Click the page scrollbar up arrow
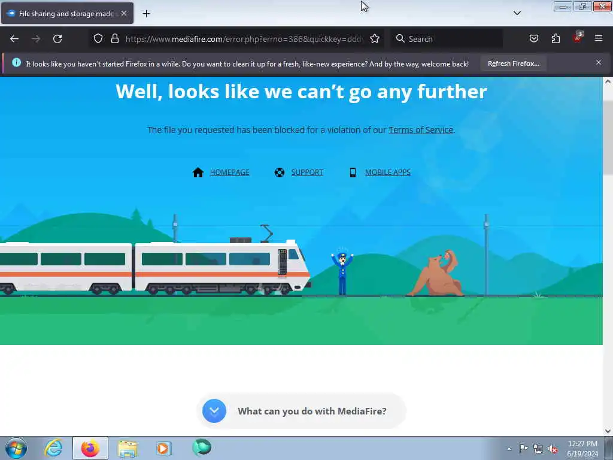613x460 pixels. pos(608,81)
